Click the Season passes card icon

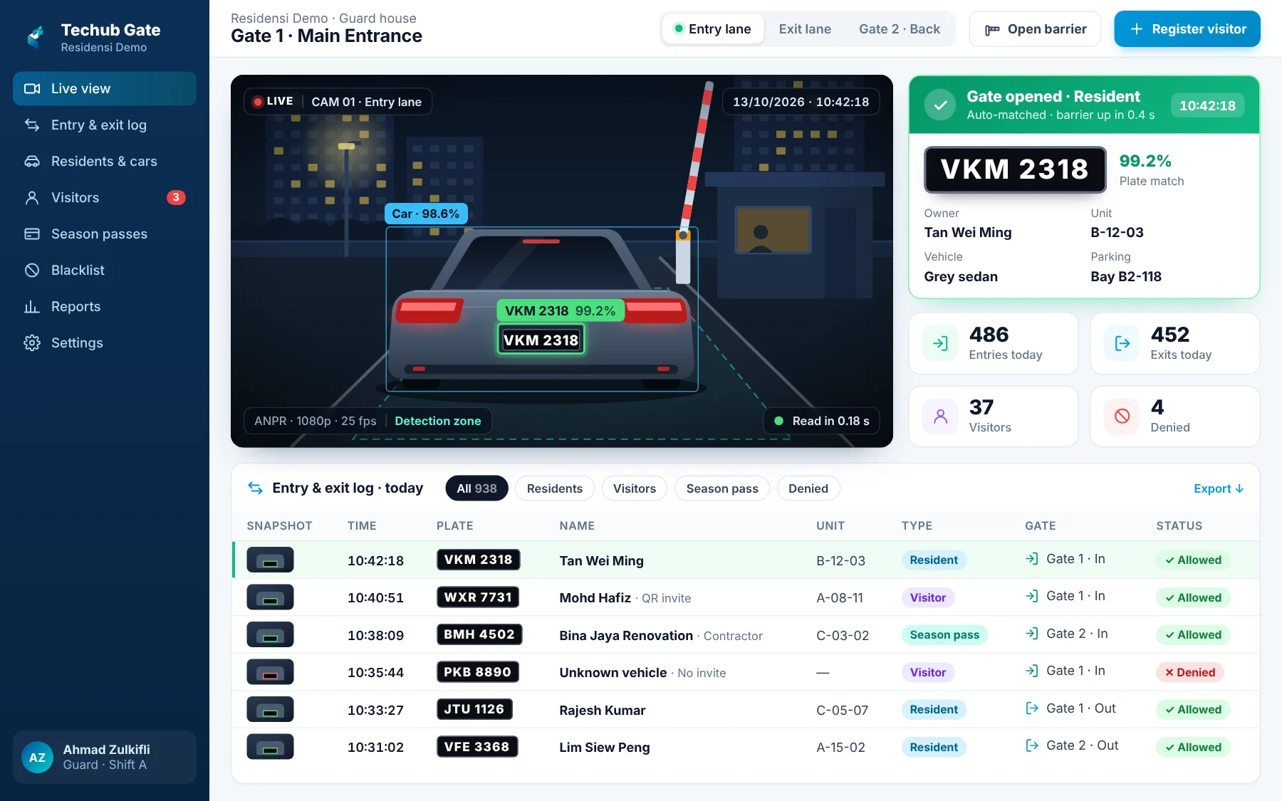point(32,234)
